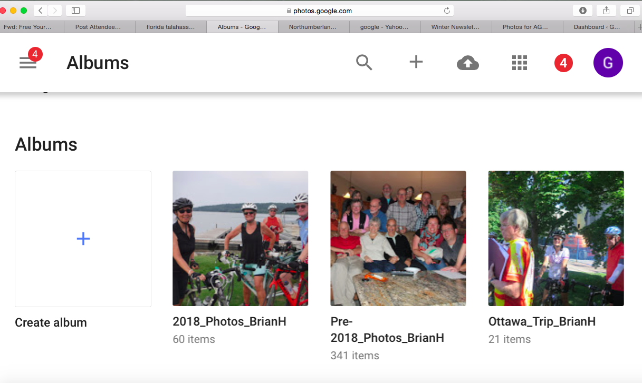Open the Ottawa_Trip_BrianH album thumbnail
The image size is (642, 383).
(556, 238)
